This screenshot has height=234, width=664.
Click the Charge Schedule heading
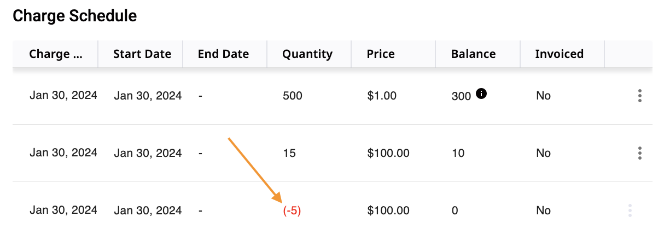click(75, 16)
